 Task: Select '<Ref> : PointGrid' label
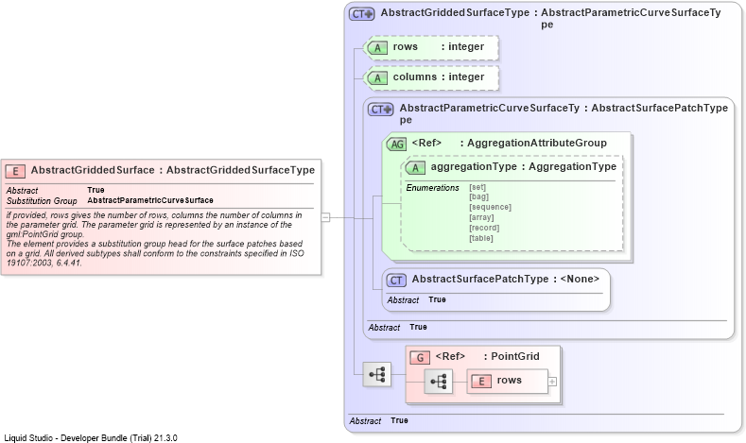click(487, 356)
